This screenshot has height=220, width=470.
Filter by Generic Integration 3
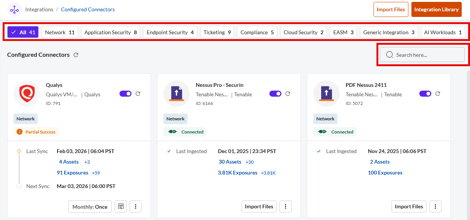coord(389,32)
